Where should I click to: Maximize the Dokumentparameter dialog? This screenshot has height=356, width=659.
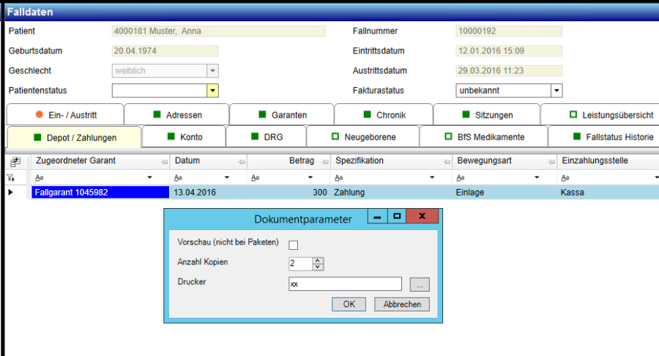click(x=397, y=217)
